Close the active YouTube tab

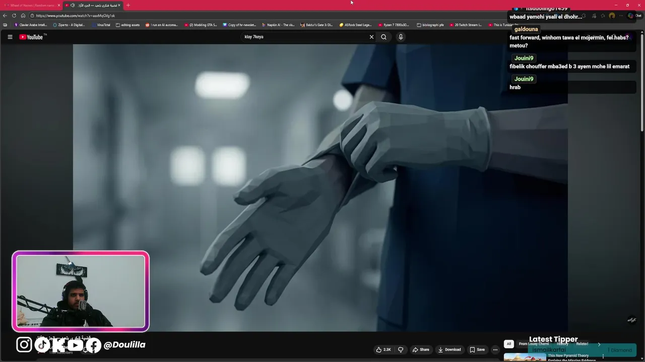(x=119, y=5)
